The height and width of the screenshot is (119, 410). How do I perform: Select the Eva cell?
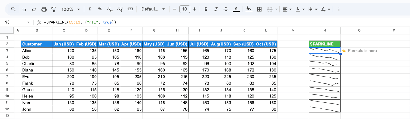37,77
